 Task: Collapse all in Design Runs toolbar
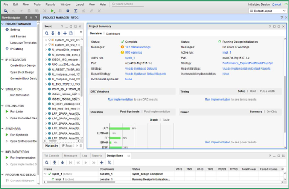tap(55, 162)
